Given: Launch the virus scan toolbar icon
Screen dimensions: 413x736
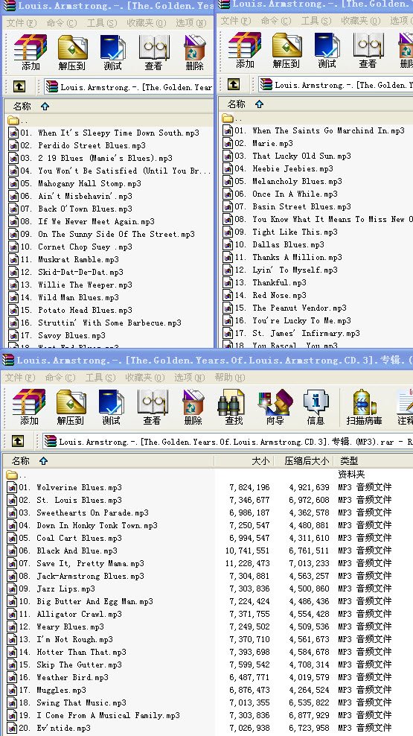Looking at the screenshot, I should [364, 407].
